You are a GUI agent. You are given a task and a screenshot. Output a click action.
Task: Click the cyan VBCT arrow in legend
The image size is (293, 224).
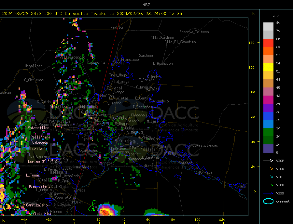(x=268, y=177)
